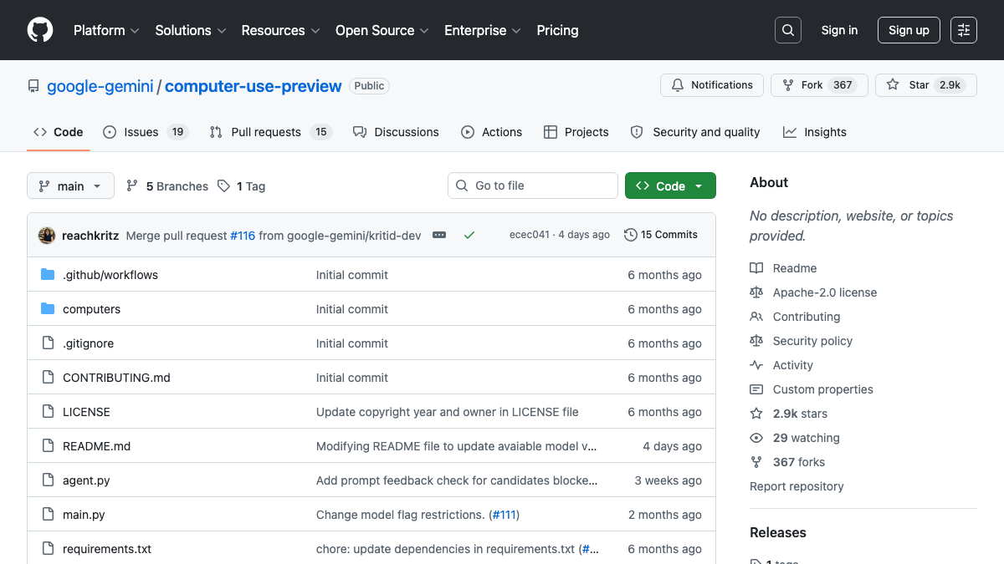Click the appearance settings icon in header
Screen dimensions: 1004x564
click(x=964, y=30)
